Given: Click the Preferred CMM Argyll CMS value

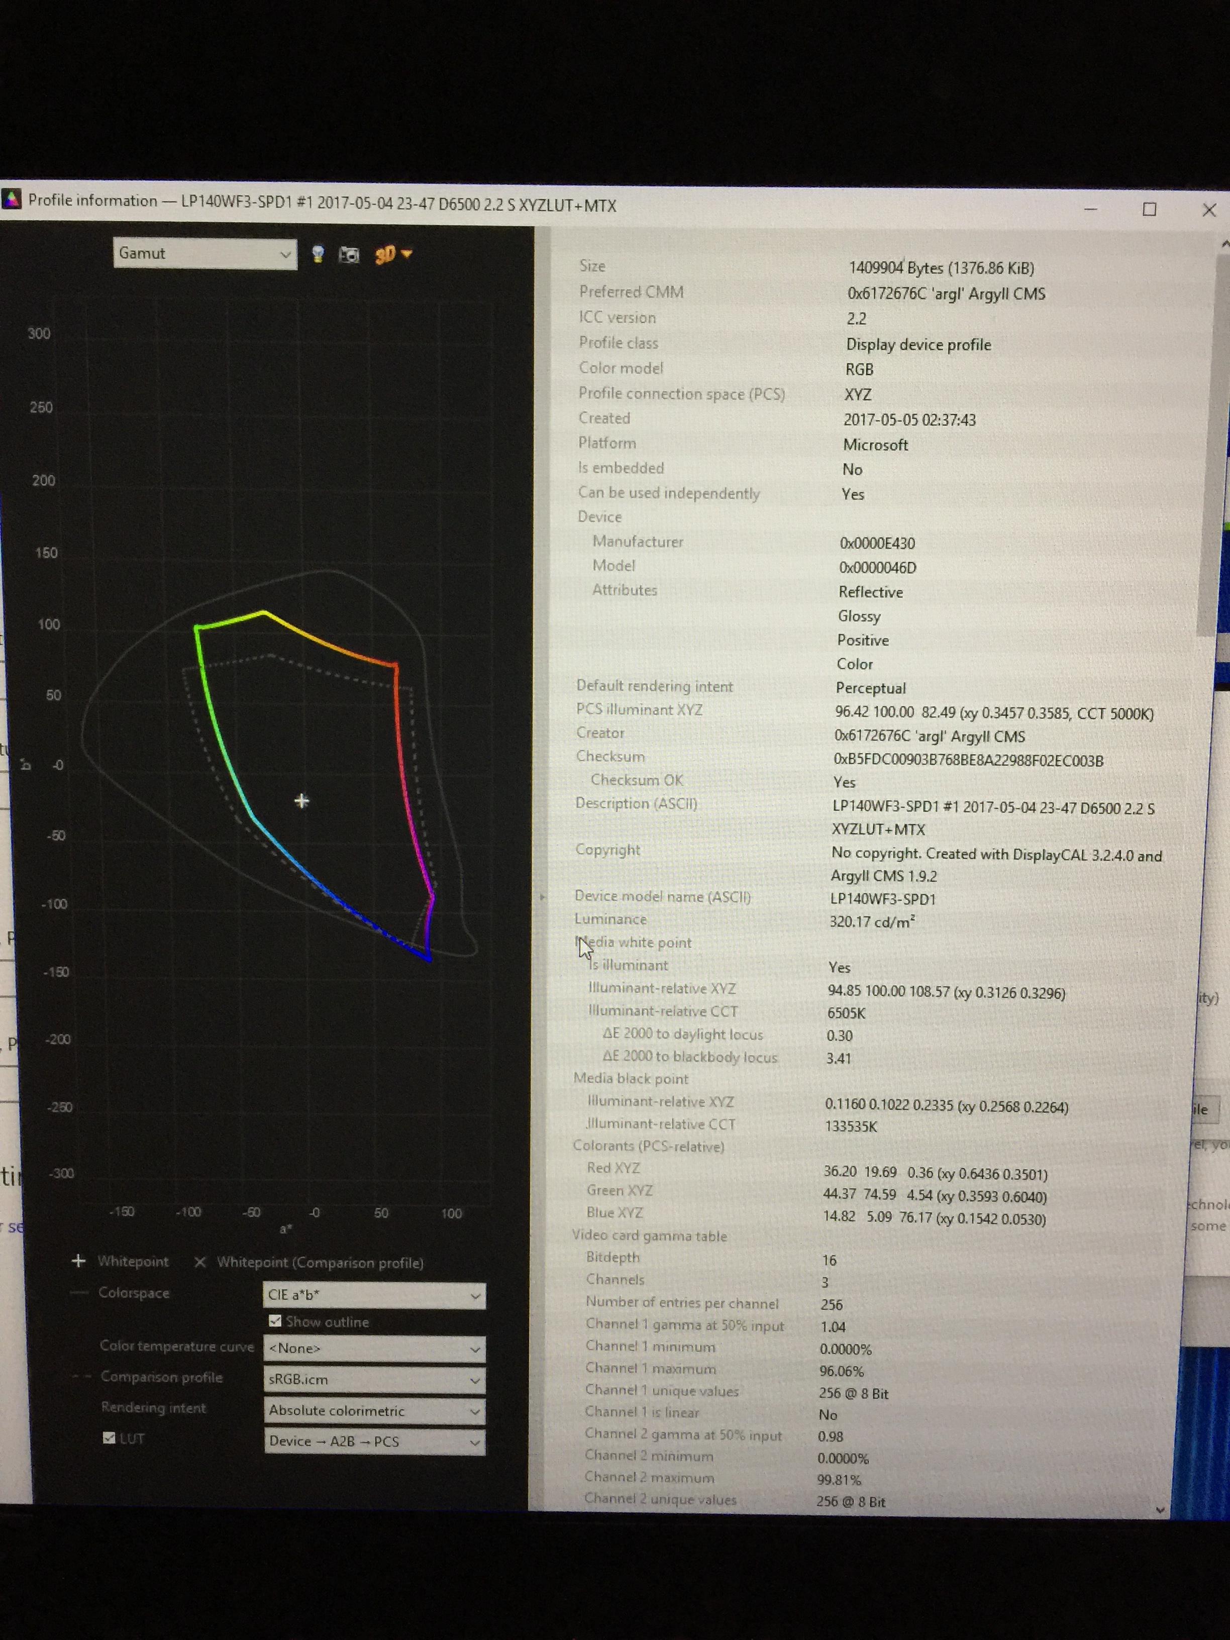Looking at the screenshot, I should point(946,294).
